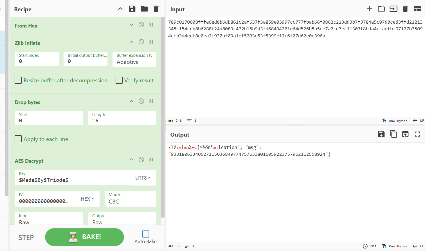The width and height of the screenshot is (425, 251).
Task: Collapse the AES Decrypt operation
Action: coord(131,160)
